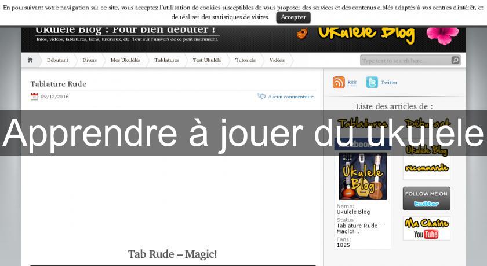
Task: Click the Follow me on Twitter badge
Action: [427, 198]
